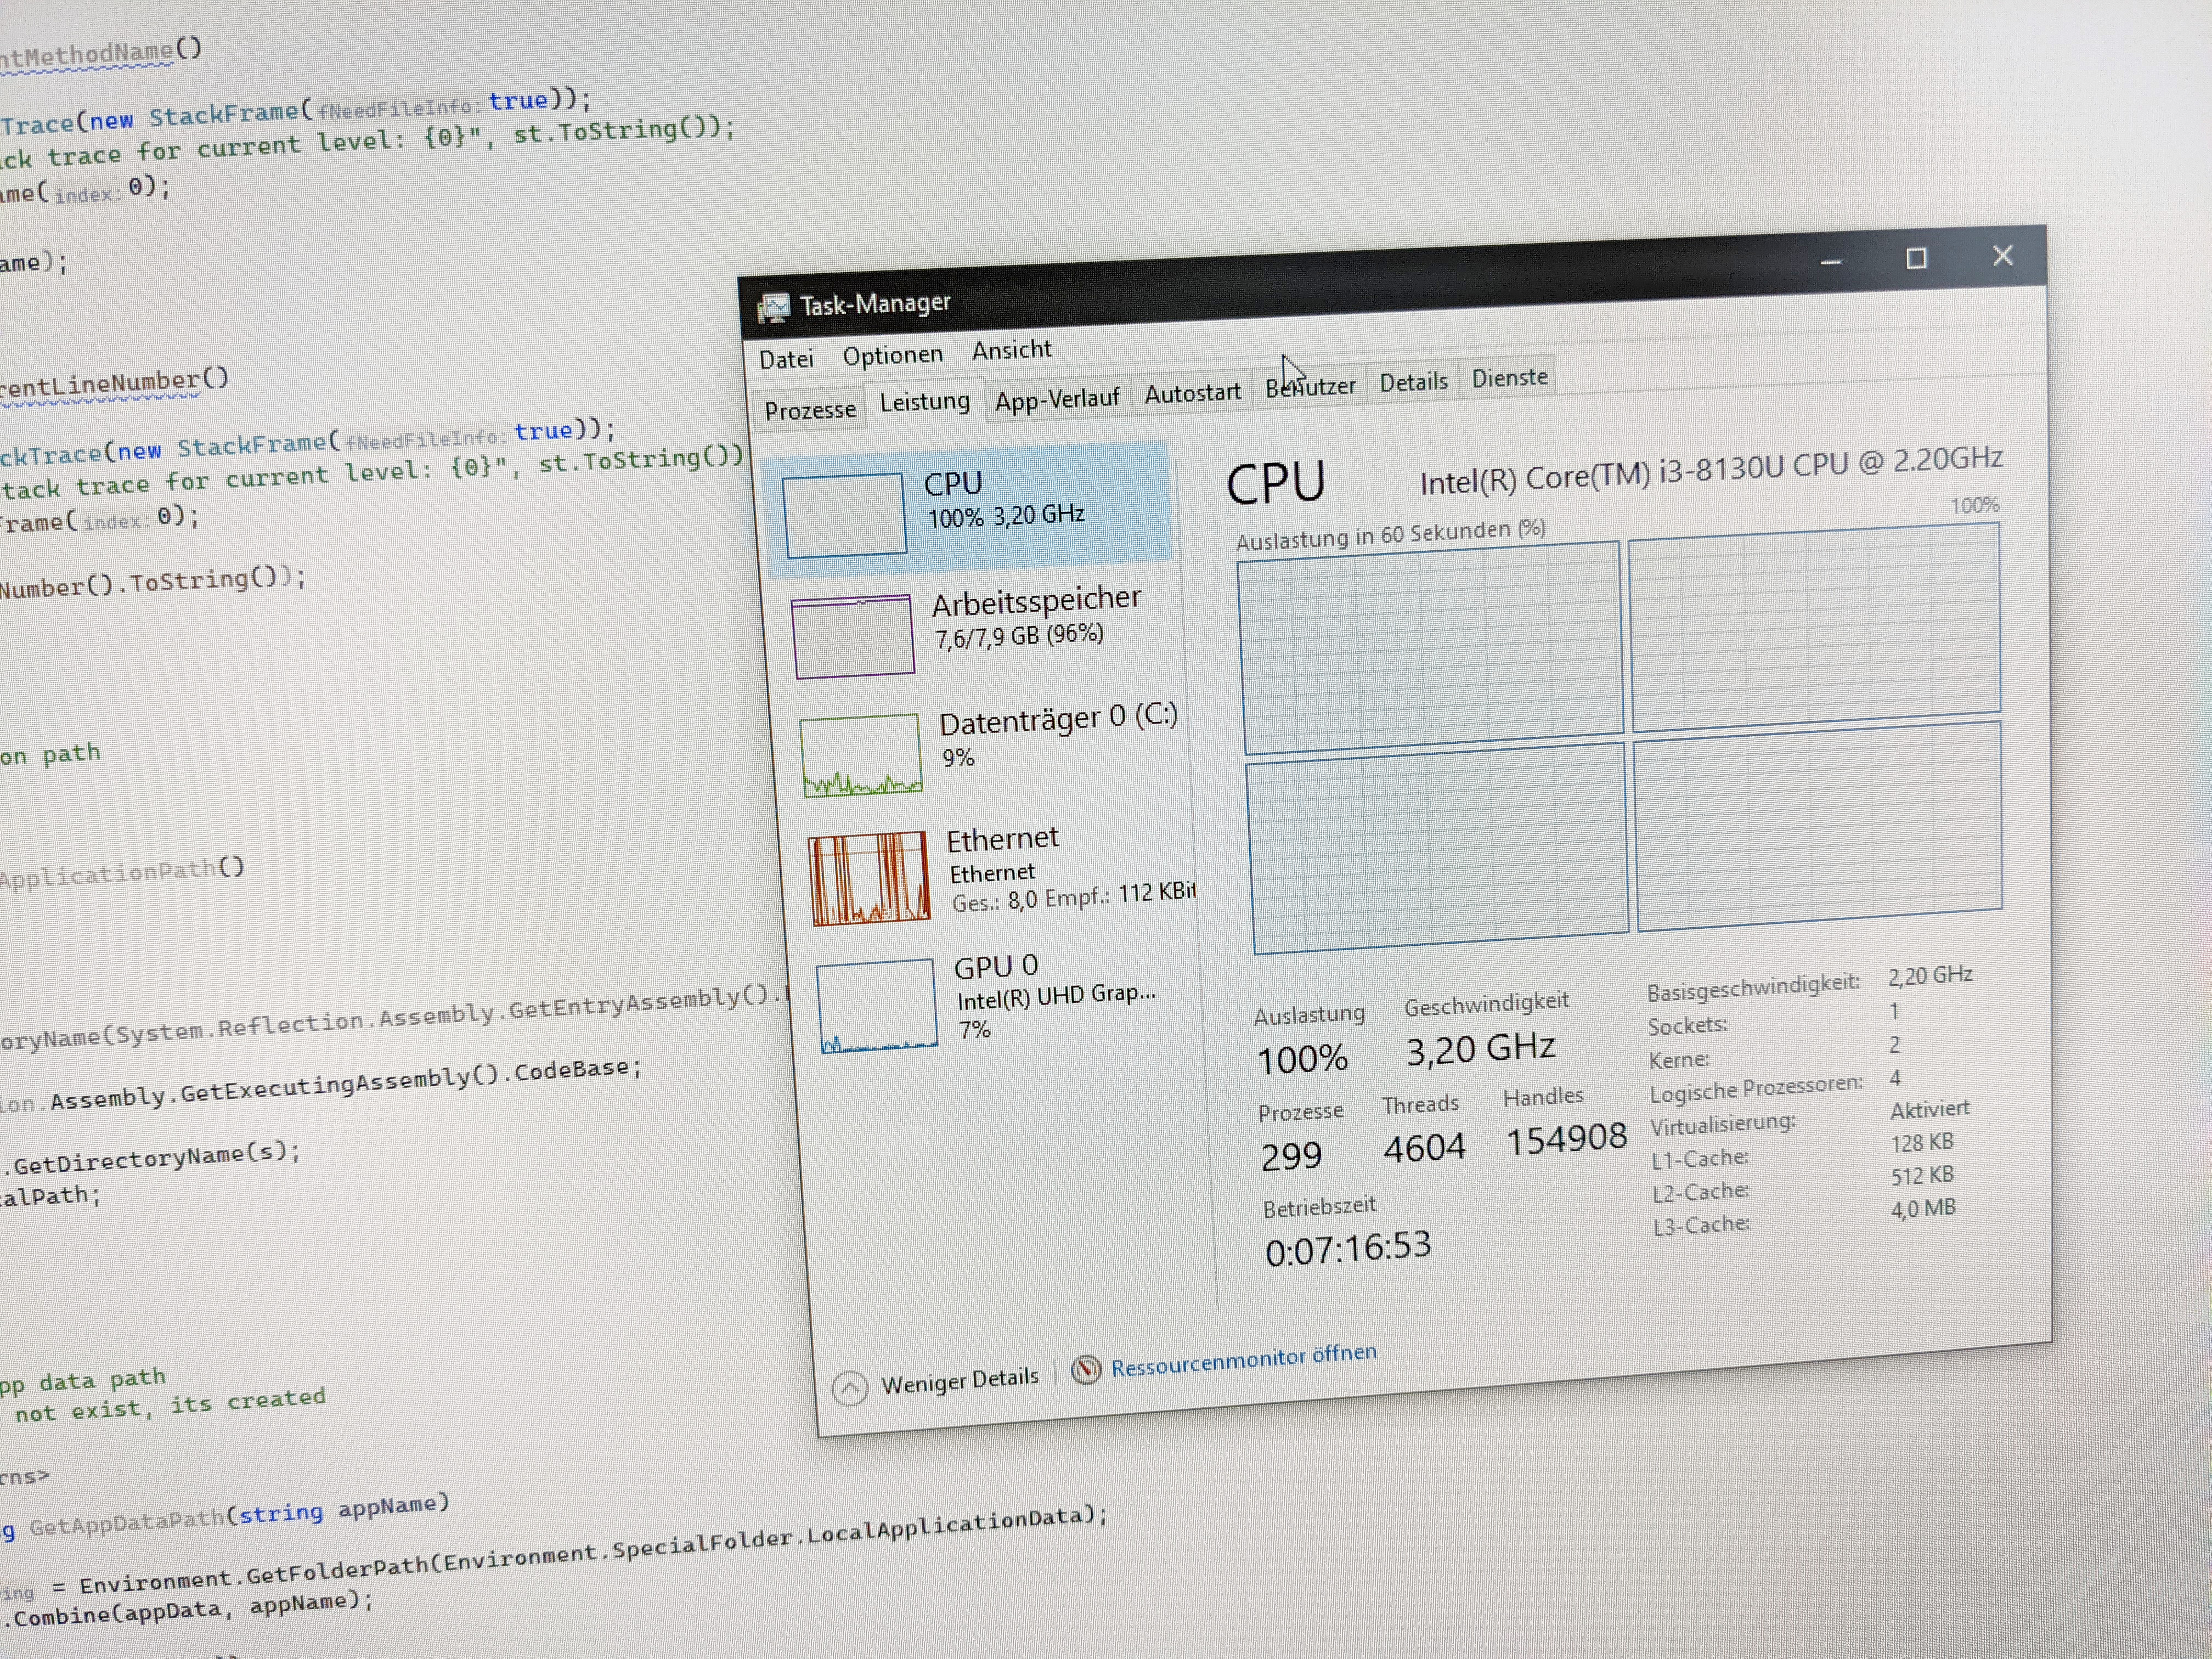Click the Betriebszeit 0:07:16:53 value
This screenshot has width=2212, height=1659.
tap(1348, 1249)
